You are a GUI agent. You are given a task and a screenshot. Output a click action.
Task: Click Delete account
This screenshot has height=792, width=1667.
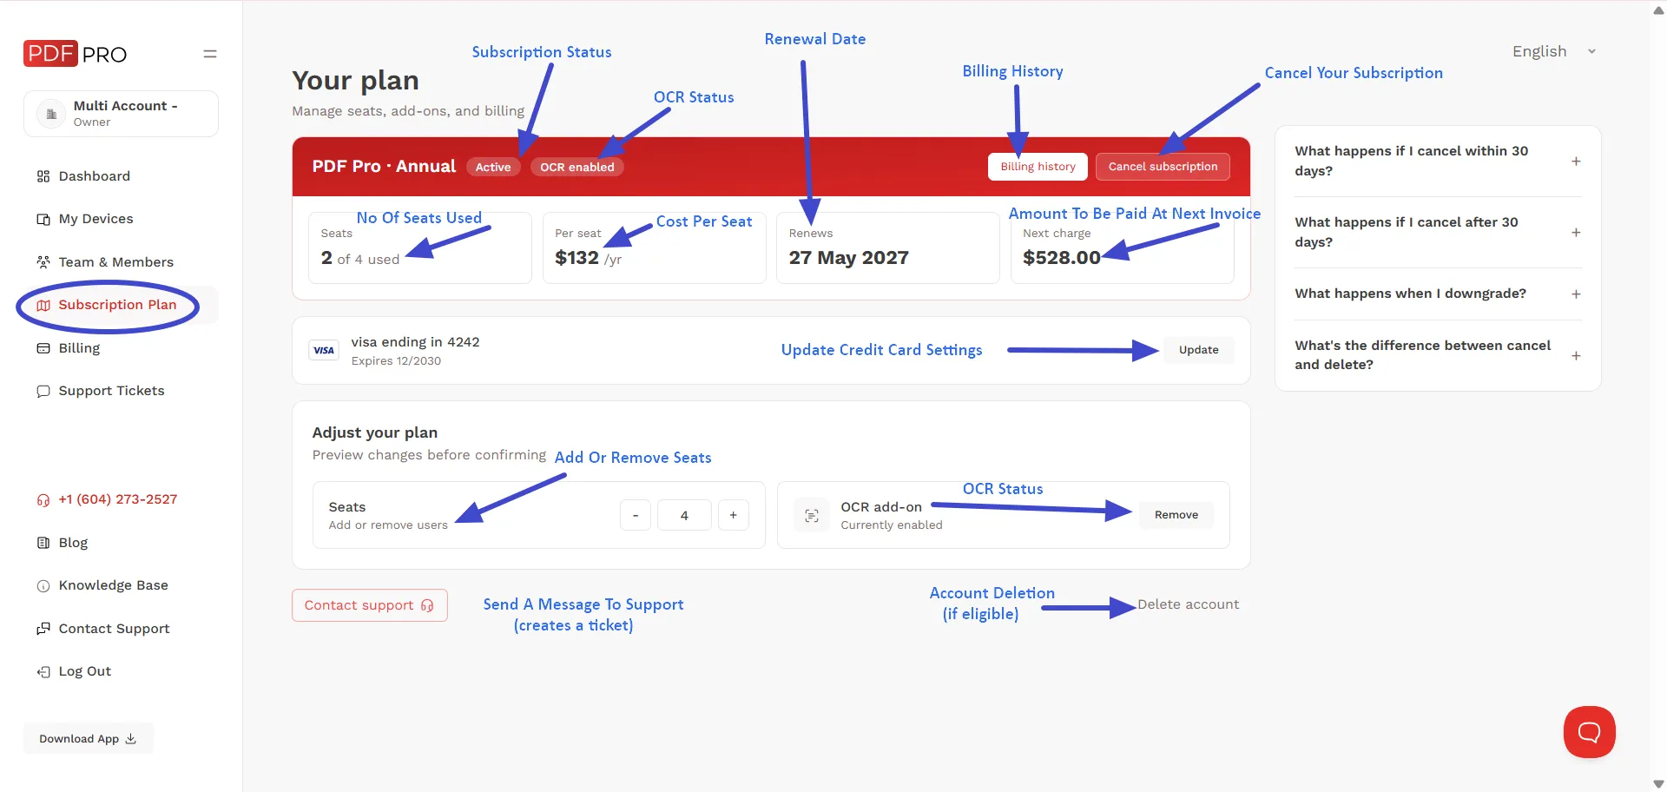tap(1188, 604)
